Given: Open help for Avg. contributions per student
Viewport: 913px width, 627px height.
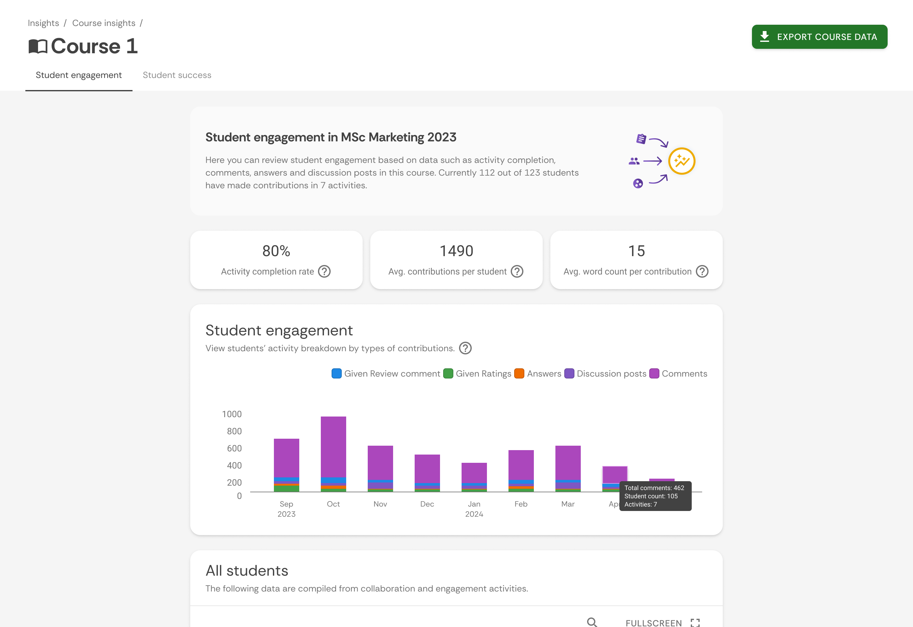Looking at the screenshot, I should click(517, 271).
